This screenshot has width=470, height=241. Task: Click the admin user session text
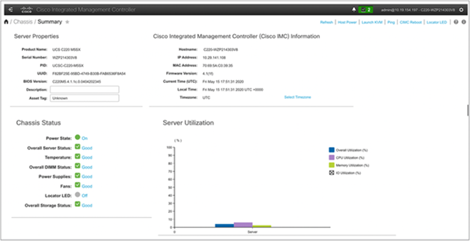(x=418, y=10)
